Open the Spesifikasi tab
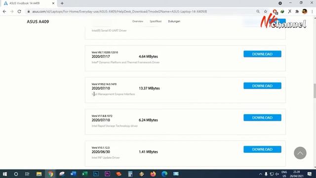316x178 pixels. tap(156, 21)
